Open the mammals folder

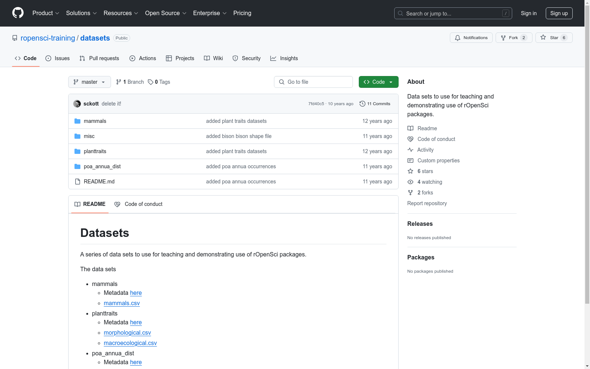(95, 121)
